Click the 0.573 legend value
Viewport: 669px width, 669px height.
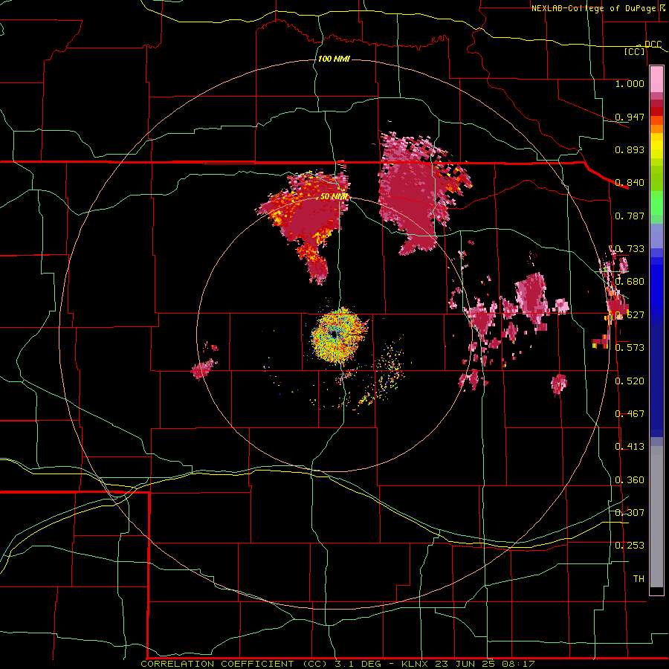(x=630, y=348)
